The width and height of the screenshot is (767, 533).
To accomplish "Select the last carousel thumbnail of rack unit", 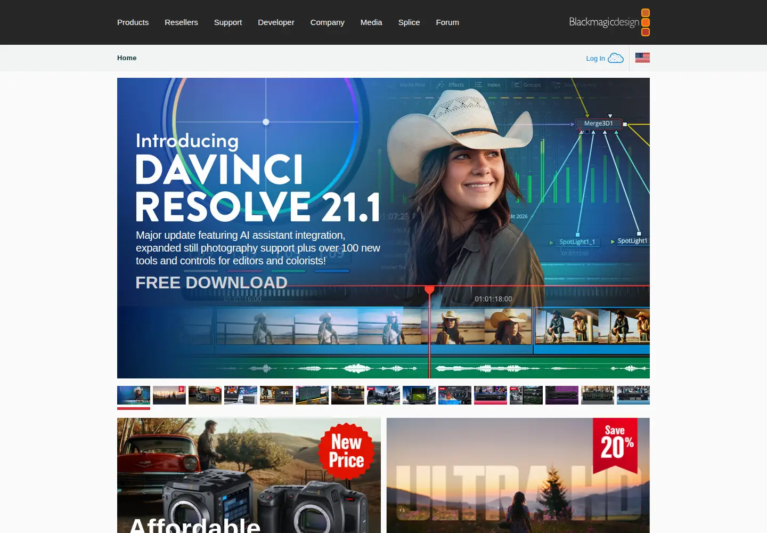I will tap(633, 395).
